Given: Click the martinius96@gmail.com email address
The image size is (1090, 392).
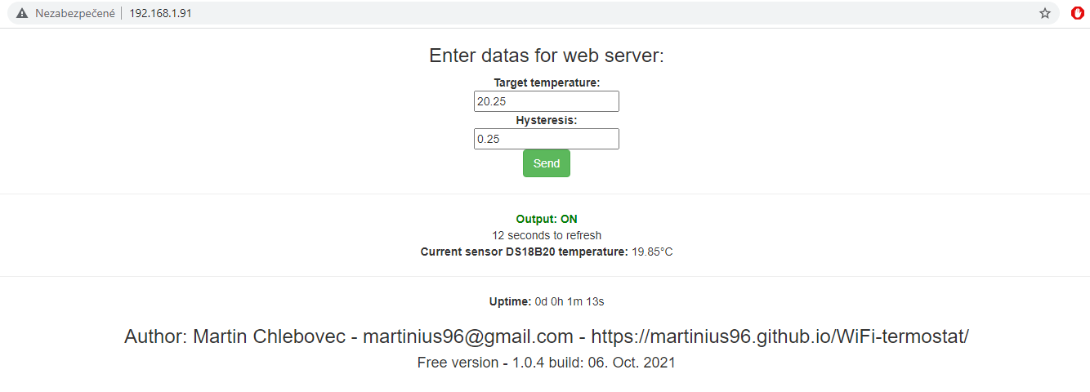Looking at the screenshot, I should click(468, 336).
